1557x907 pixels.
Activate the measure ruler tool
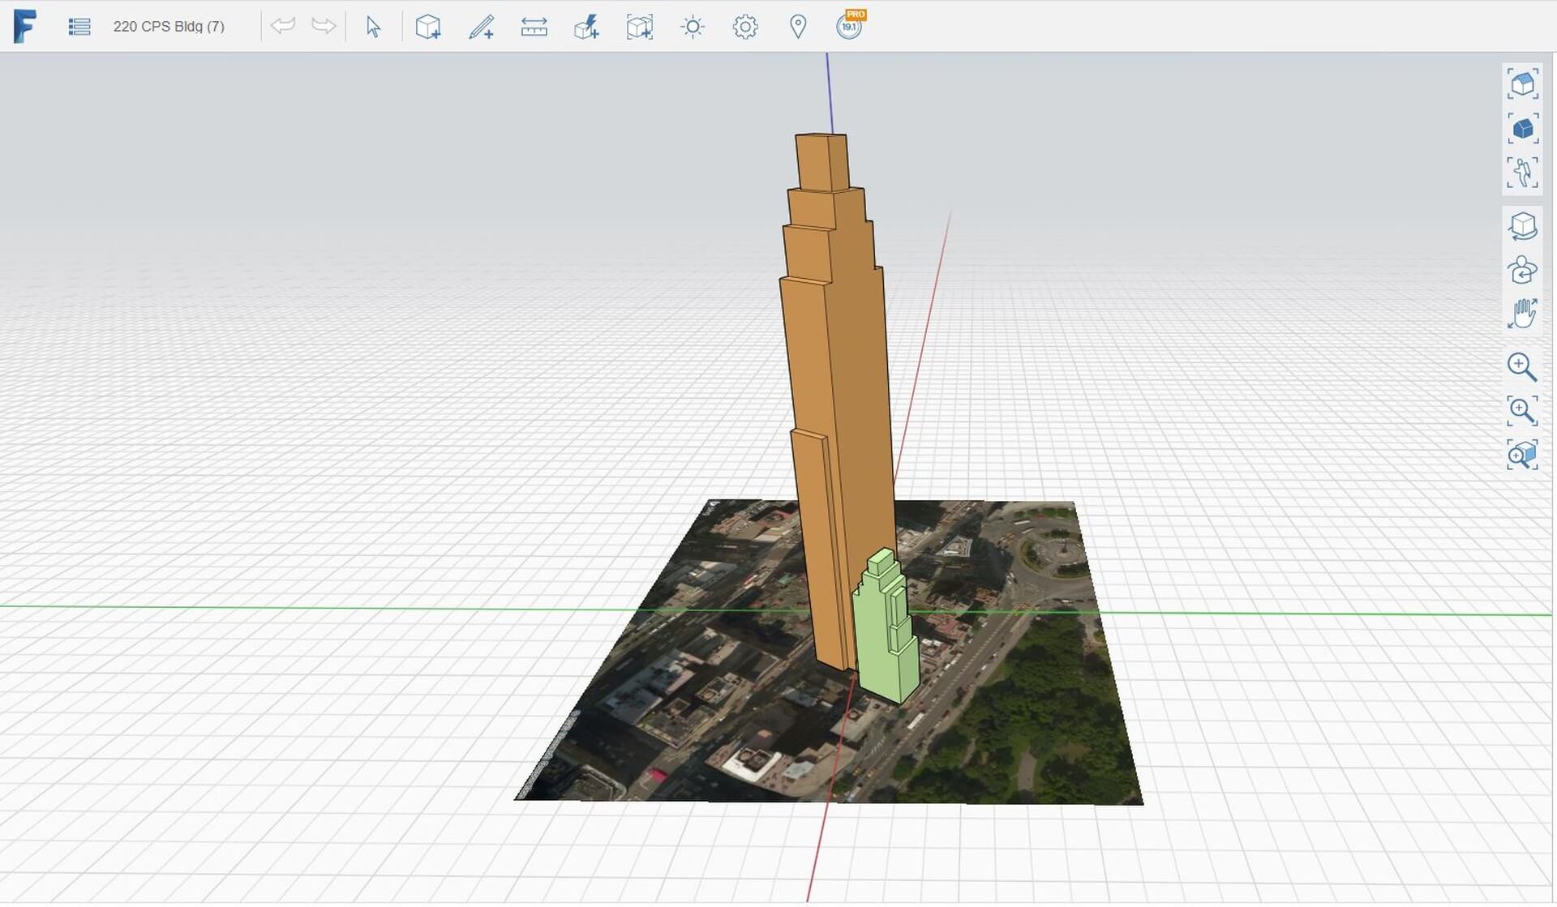point(534,27)
